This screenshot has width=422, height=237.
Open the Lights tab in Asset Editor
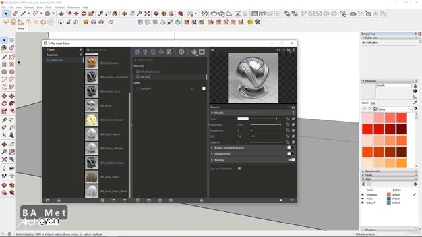pyautogui.click(x=145, y=52)
